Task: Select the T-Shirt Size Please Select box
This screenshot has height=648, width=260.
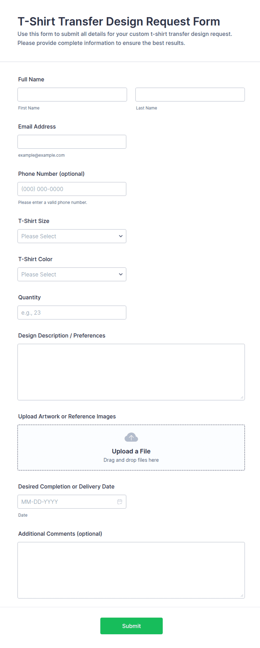Action: tap(72, 236)
